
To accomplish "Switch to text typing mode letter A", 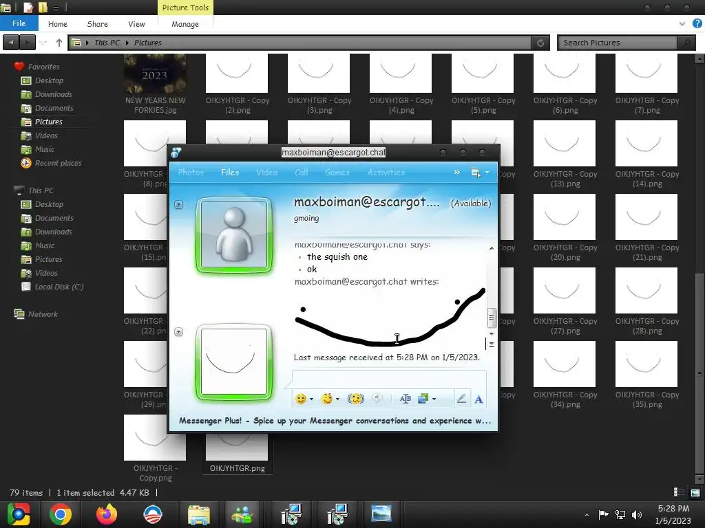I will 479,399.
